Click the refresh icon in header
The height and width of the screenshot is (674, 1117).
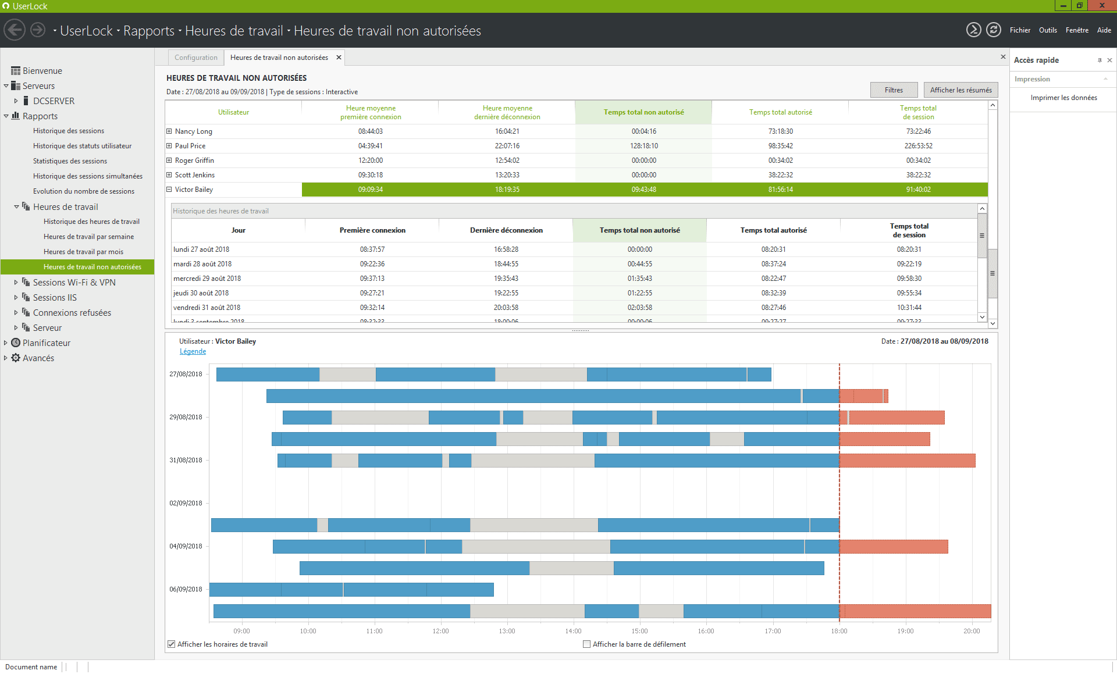pyautogui.click(x=994, y=30)
